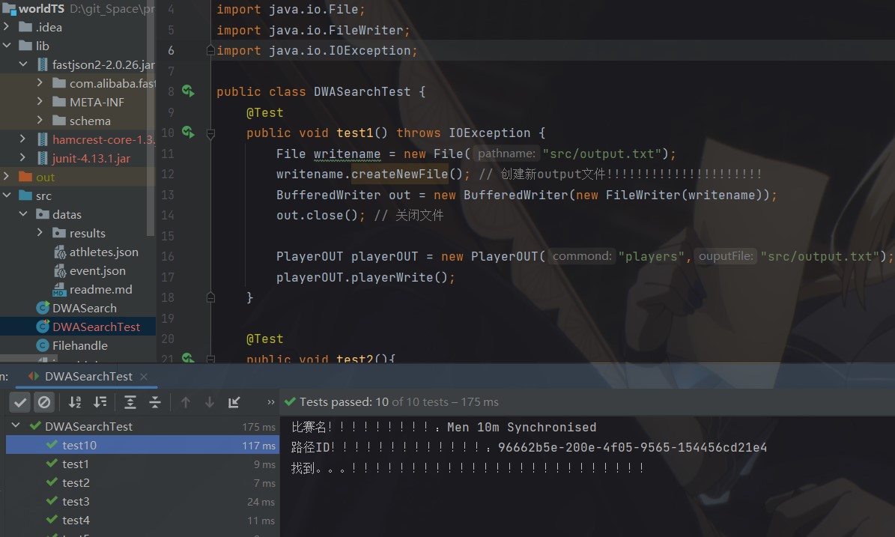The image size is (895, 537).
Task: Open athletes.json file
Action: click(103, 252)
